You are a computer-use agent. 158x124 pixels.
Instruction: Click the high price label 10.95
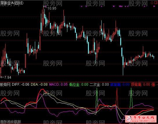click(52, 8)
